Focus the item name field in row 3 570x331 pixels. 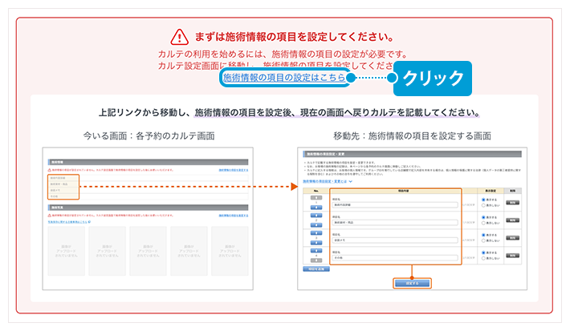395,240
